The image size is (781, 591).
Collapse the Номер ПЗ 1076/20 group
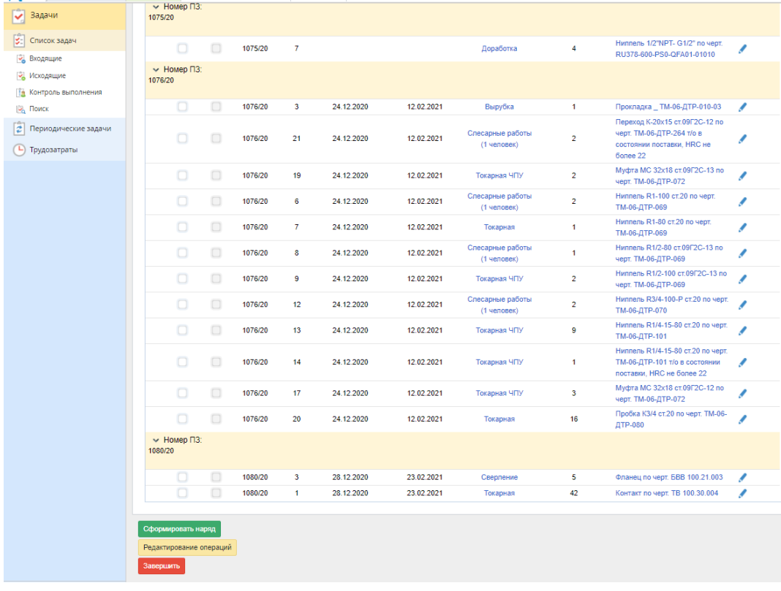point(156,69)
